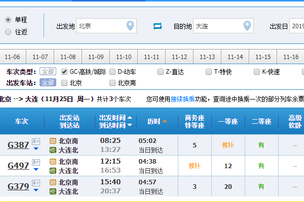
Task: Swap departure and destination stations
Action: coord(158,26)
